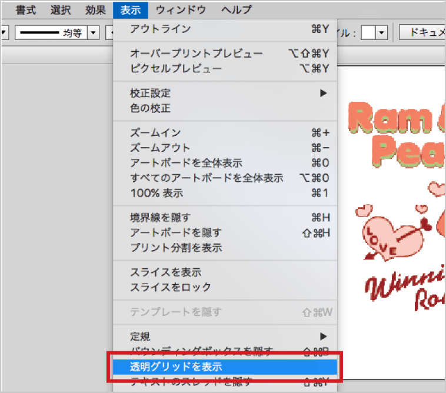Open the 均等 stroke profile dropdown arrow

click(x=93, y=33)
